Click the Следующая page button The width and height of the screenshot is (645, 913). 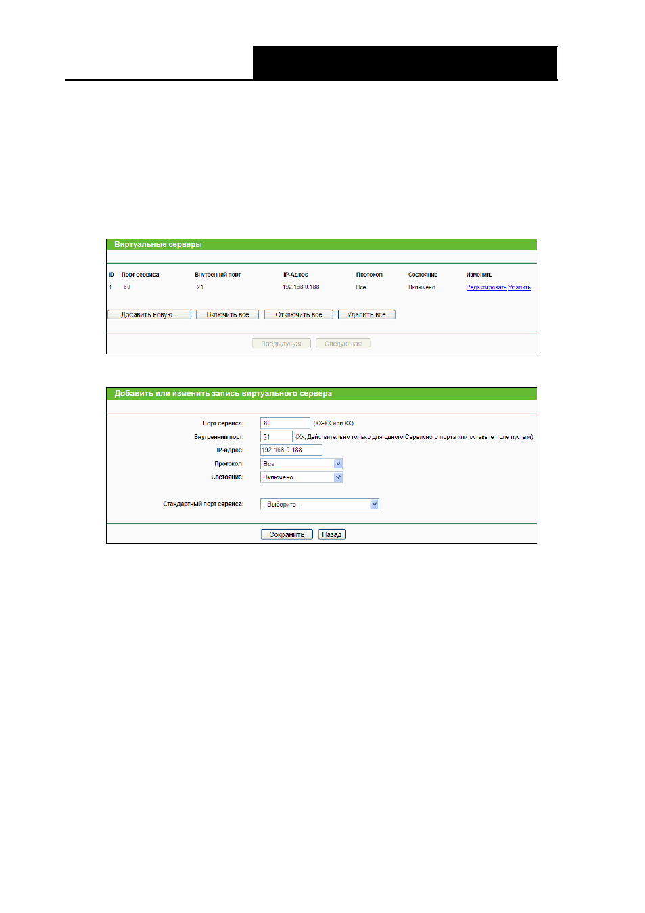(x=343, y=344)
